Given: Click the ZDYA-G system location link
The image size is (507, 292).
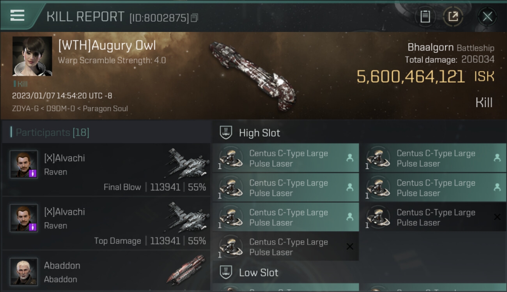Looking at the screenshot, I should (x=25, y=109).
